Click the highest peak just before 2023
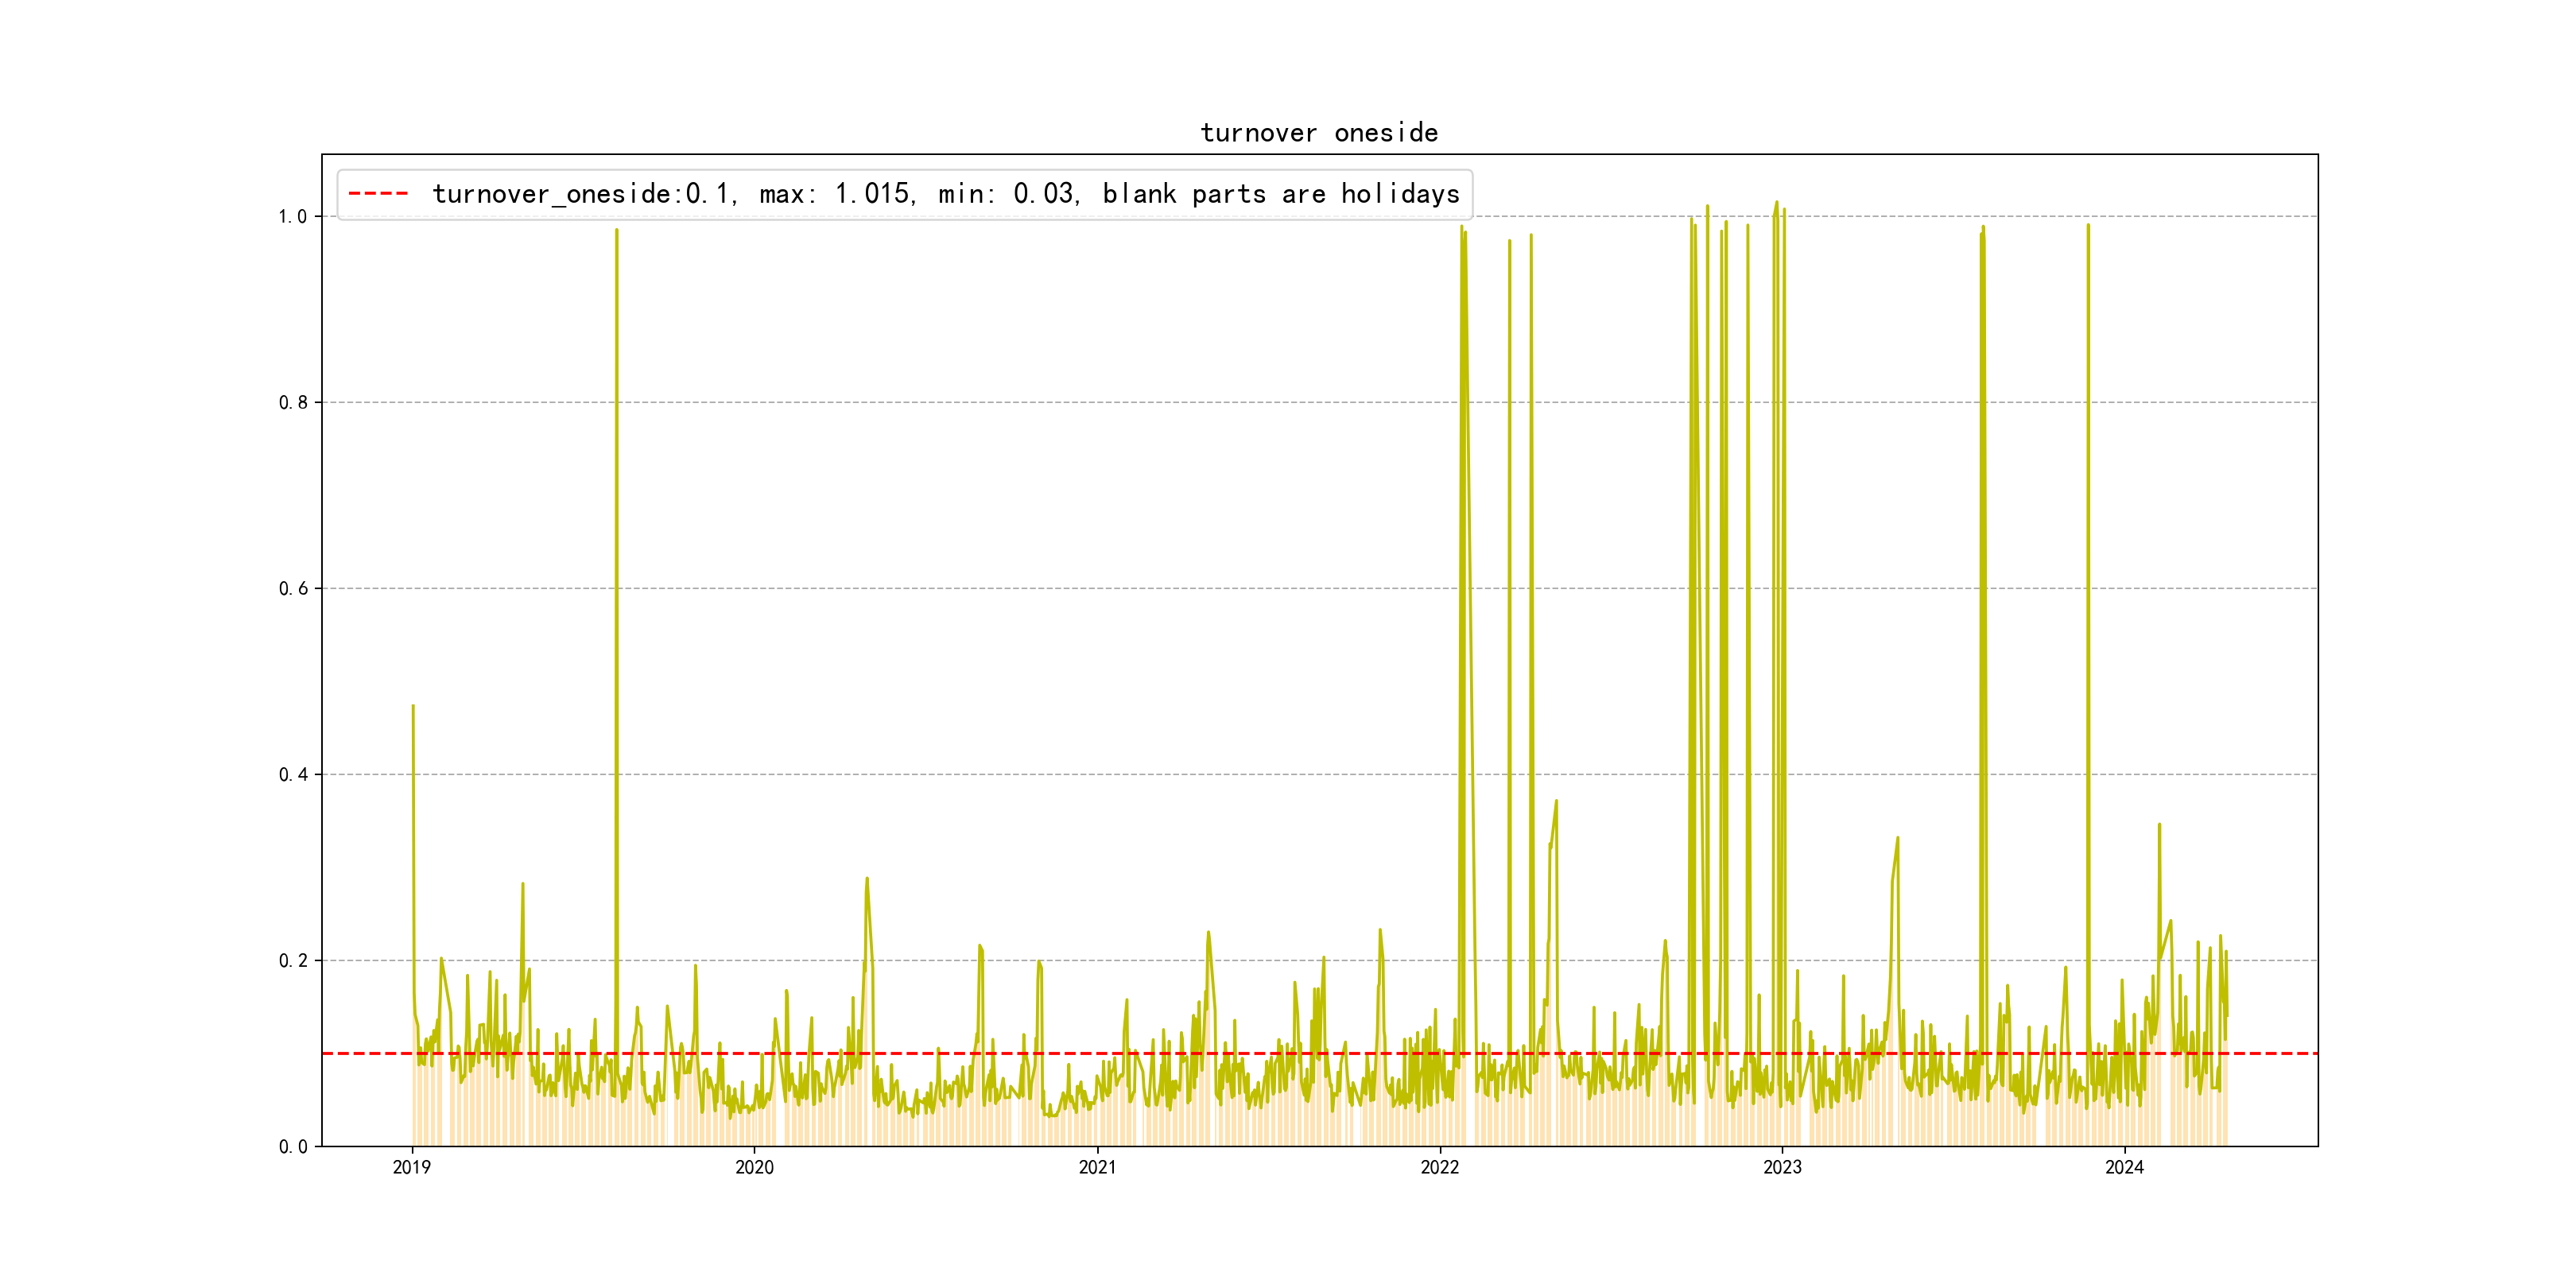Image resolution: width=2576 pixels, height=1288 pixels. (1776, 204)
